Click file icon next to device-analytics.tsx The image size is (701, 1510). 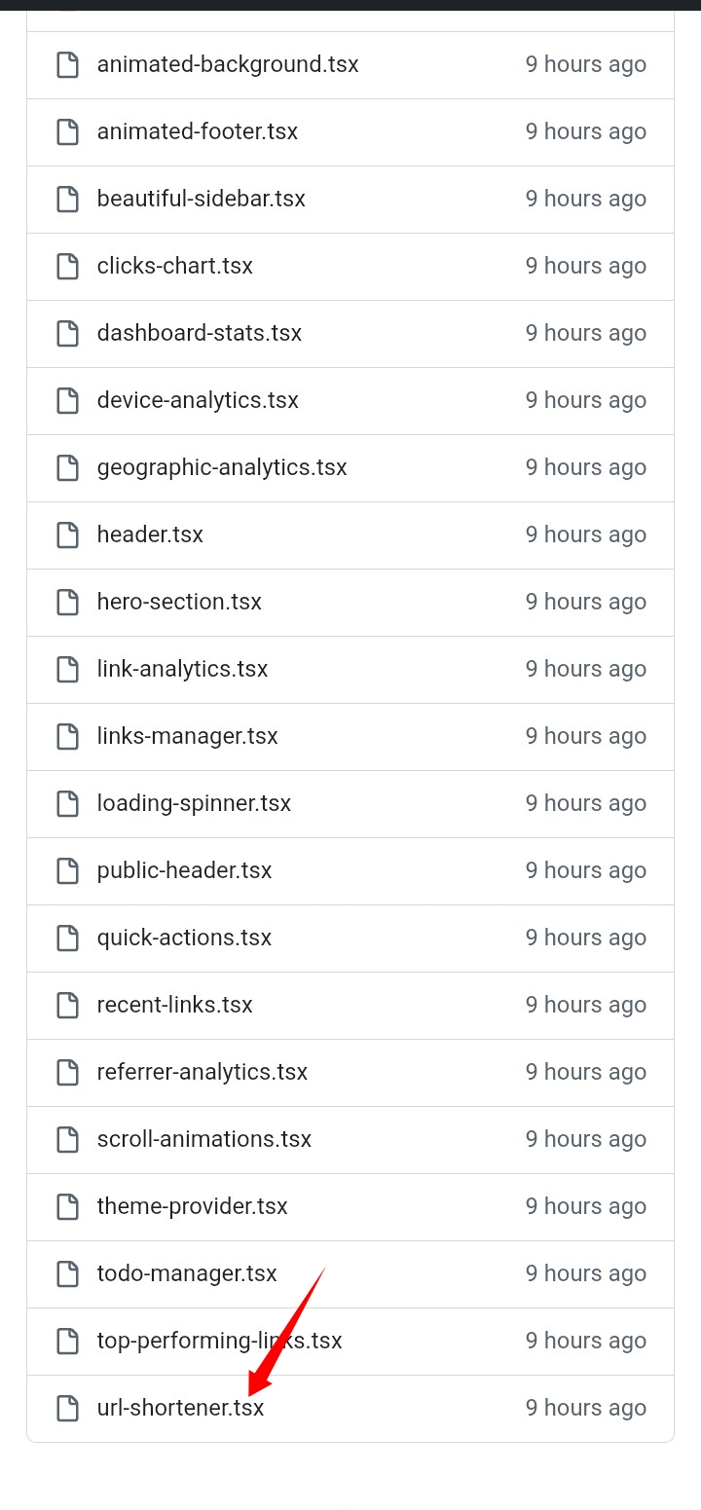(x=67, y=401)
